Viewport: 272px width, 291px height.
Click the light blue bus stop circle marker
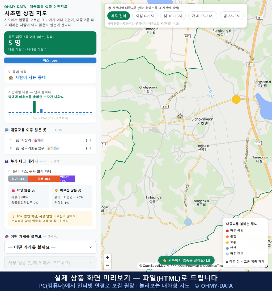(188, 222)
